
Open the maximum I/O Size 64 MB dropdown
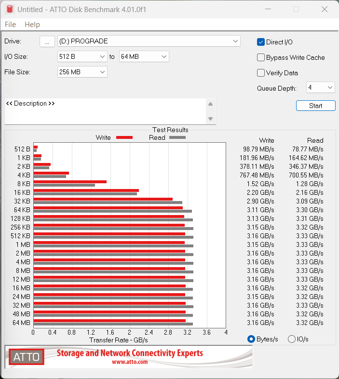(164, 56)
